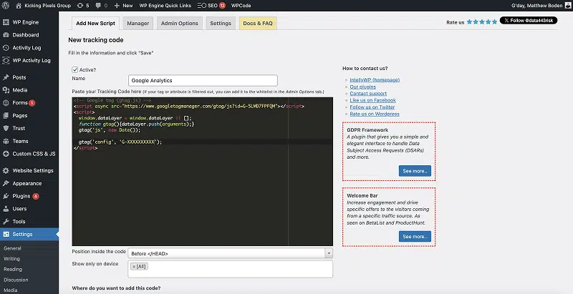The width and height of the screenshot is (573, 294).
Task: Open the WPCode admin bar menu
Action: click(241, 6)
